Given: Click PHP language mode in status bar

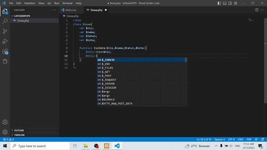Looking at the screenshot, I should 249,139.
